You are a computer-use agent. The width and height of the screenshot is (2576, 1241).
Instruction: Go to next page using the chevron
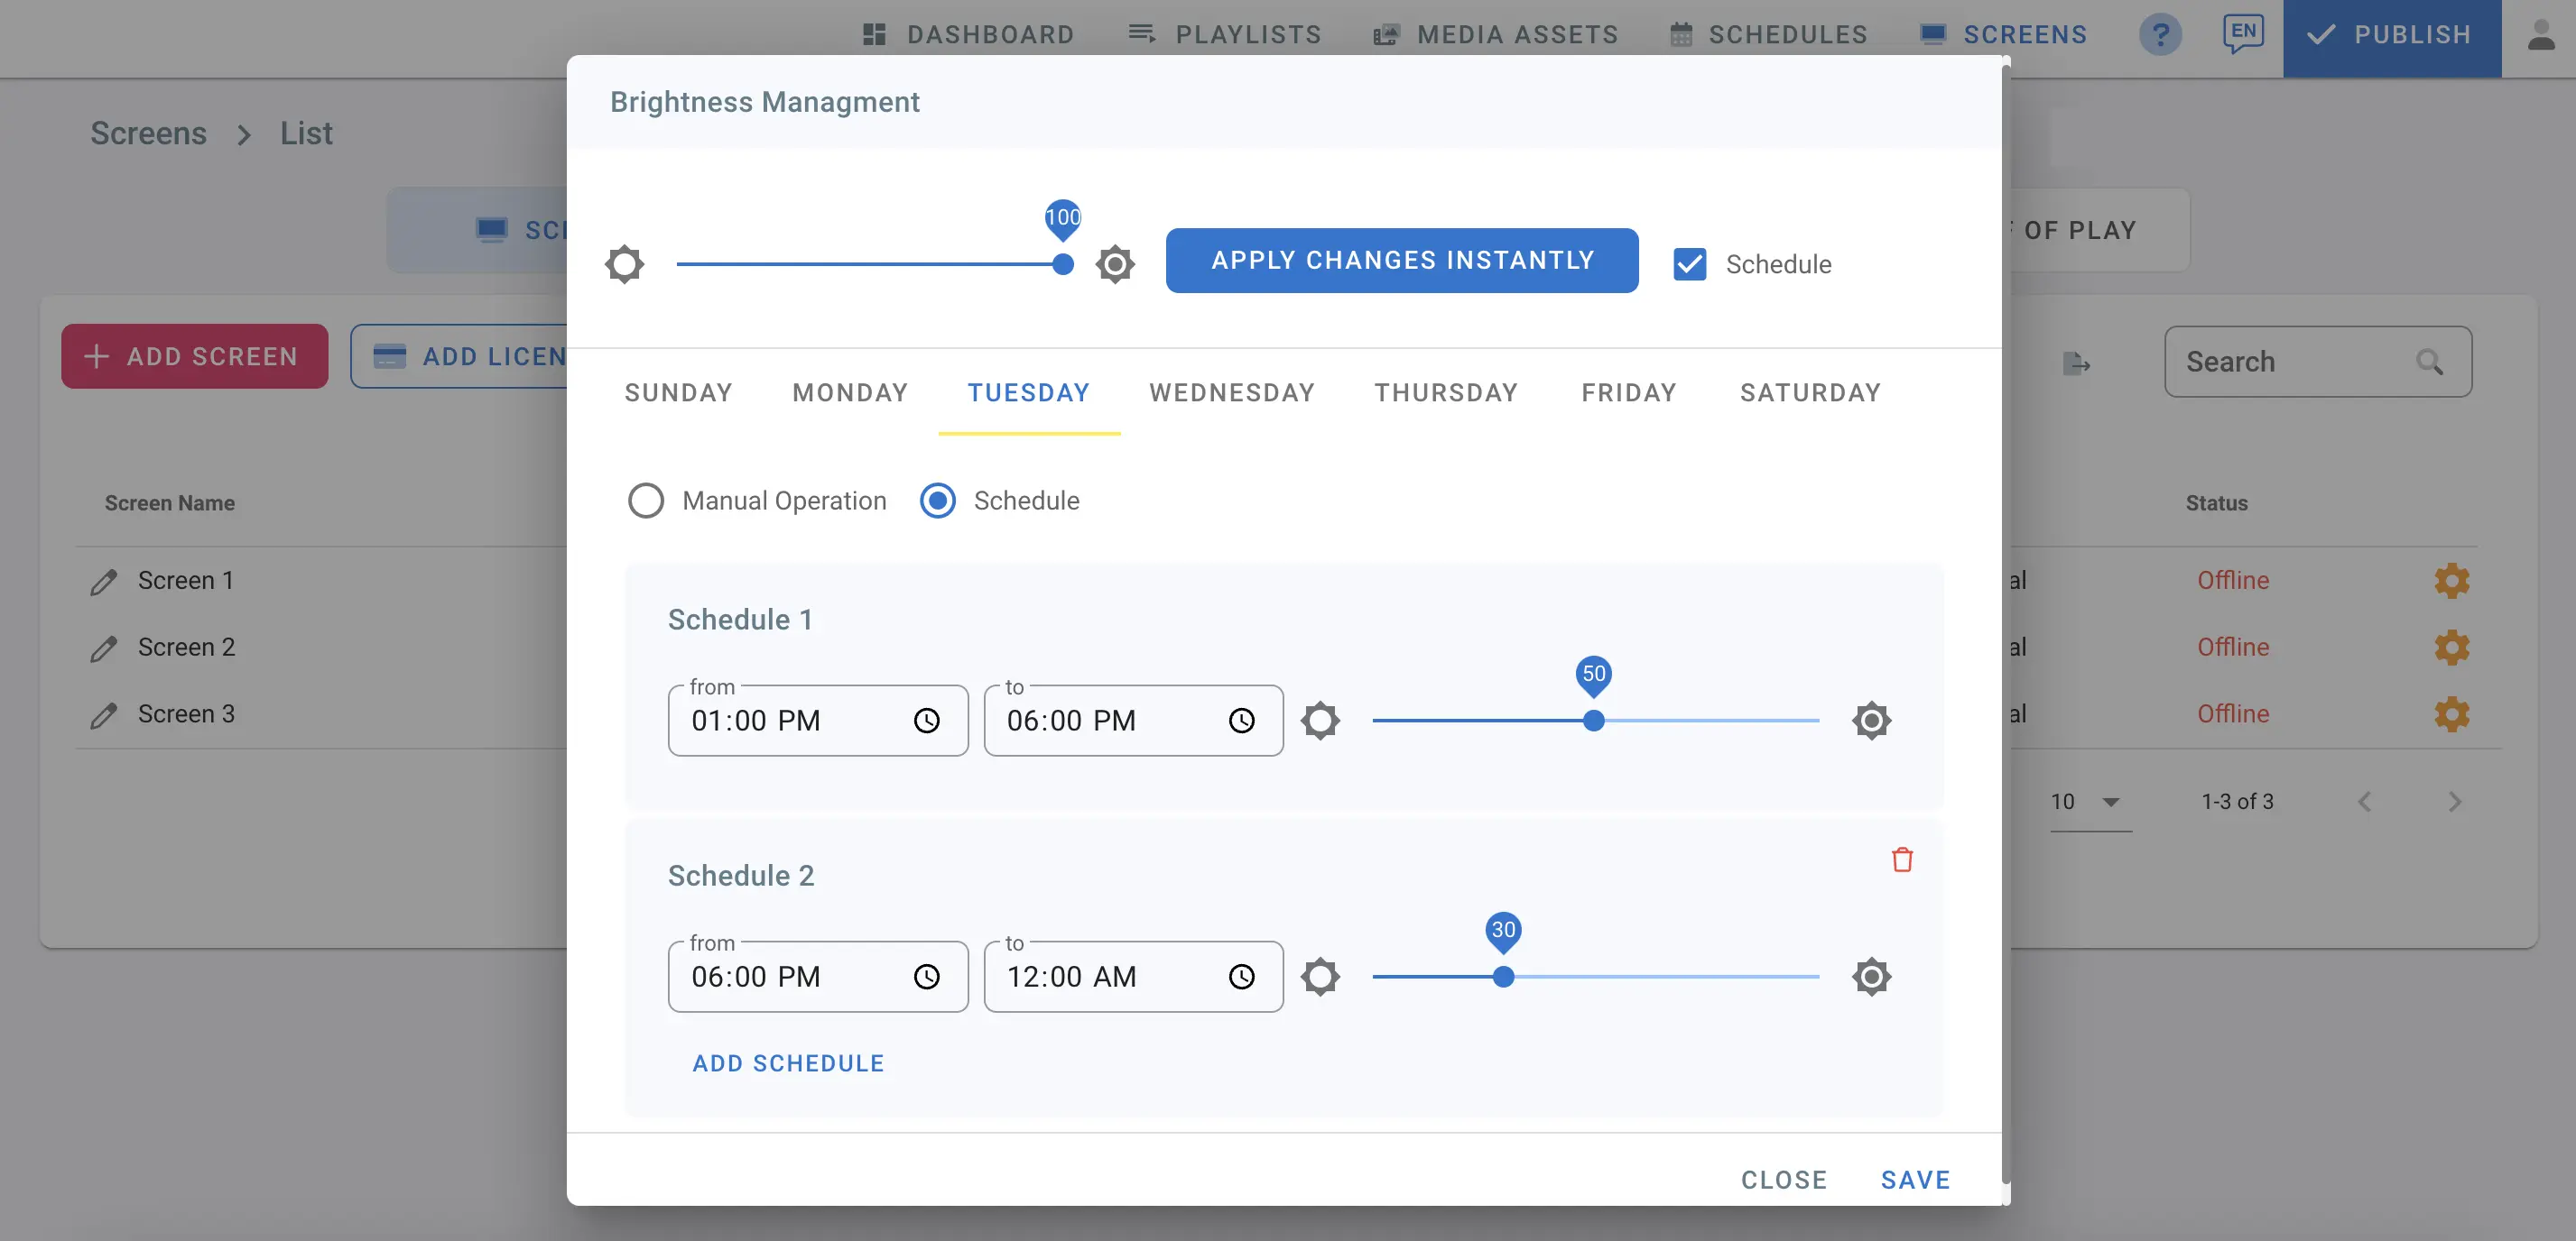(x=2454, y=803)
